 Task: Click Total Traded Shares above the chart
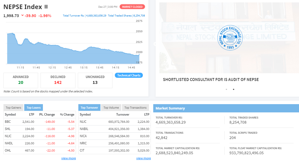point(126,16)
